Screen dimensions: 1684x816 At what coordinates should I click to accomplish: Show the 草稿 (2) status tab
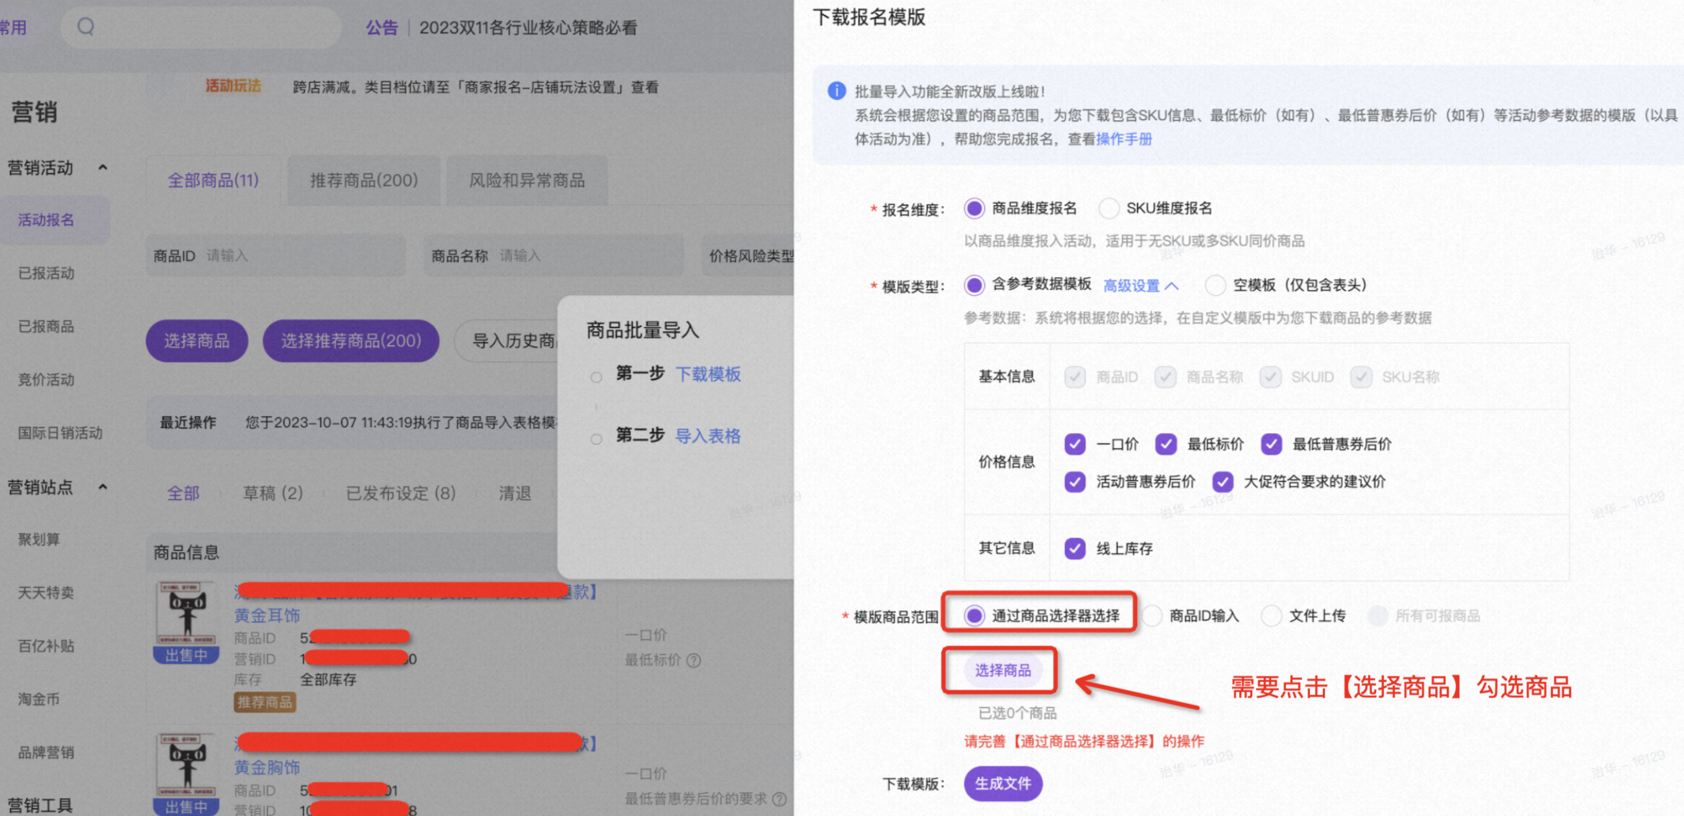273,493
